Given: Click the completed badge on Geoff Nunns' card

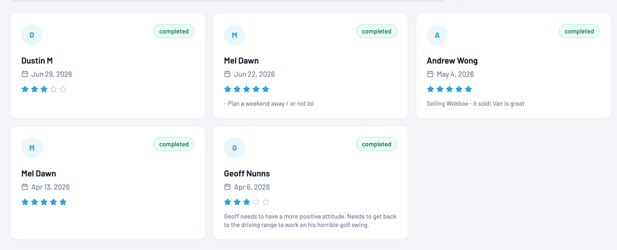Looking at the screenshot, I should point(377,144).
